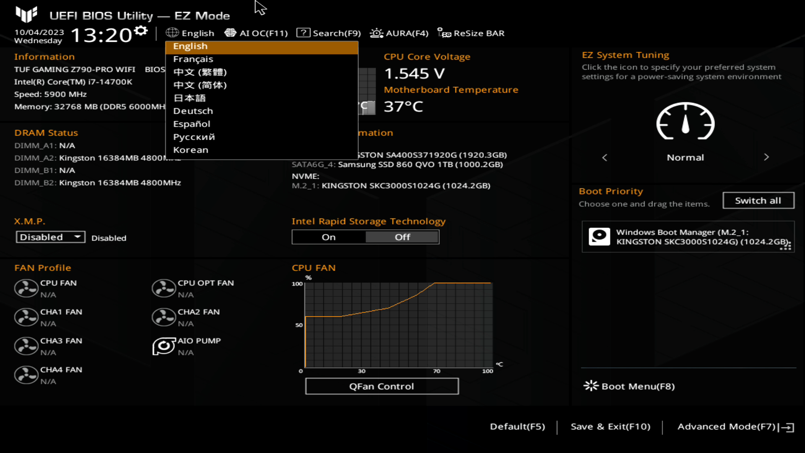Viewport: 805px width, 453px height.
Task: Click the ReSize BAR icon
Action: (444, 33)
